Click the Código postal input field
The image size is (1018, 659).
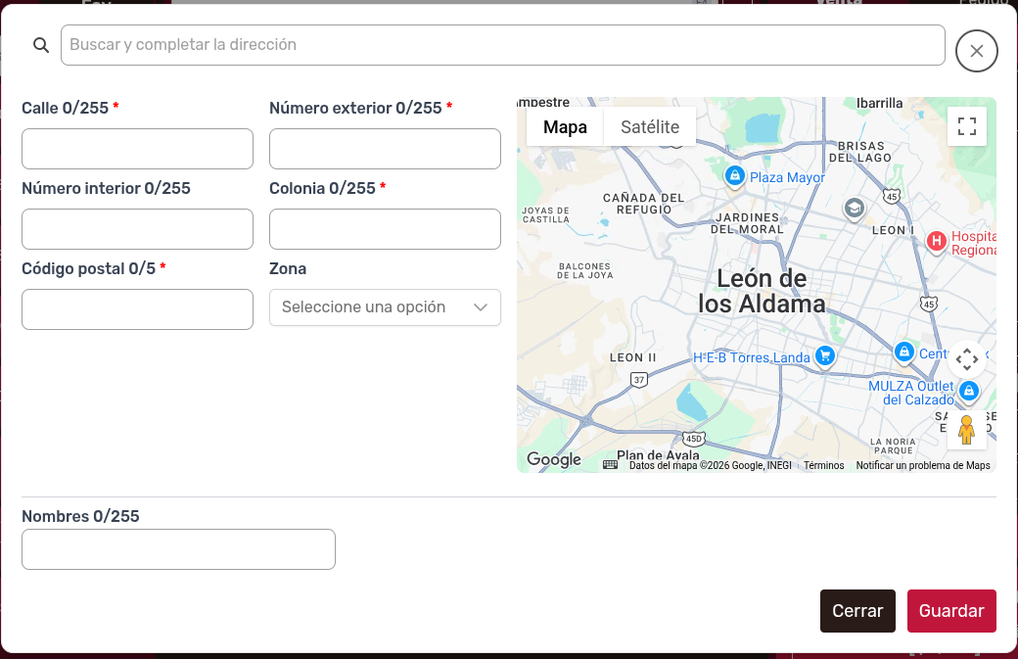(x=138, y=309)
